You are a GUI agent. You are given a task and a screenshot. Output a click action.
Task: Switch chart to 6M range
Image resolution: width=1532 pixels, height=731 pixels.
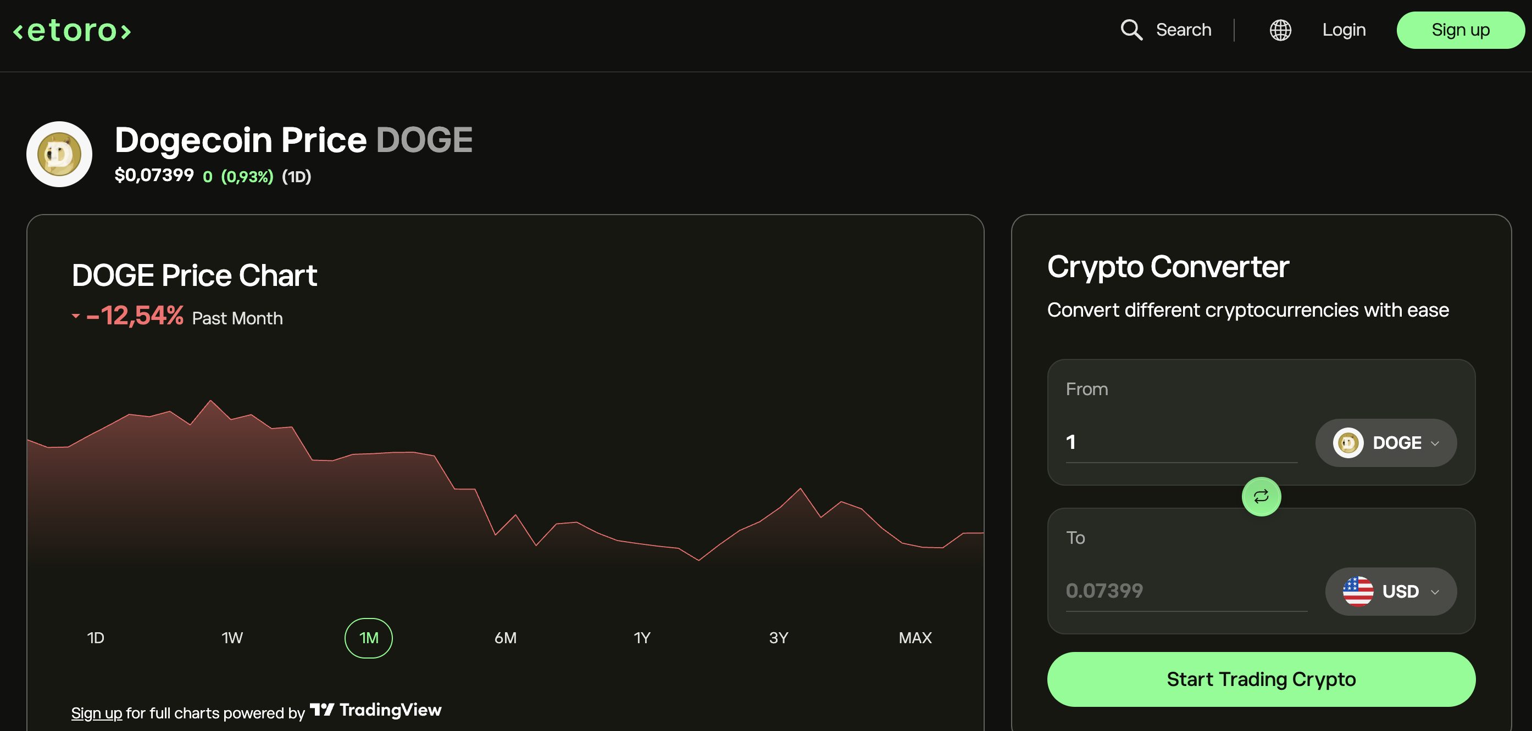(506, 638)
